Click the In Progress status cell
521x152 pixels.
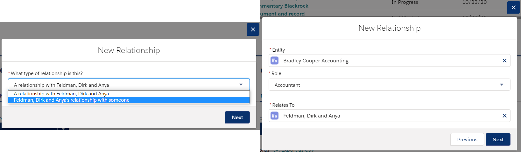pyautogui.click(x=405, y=2)
